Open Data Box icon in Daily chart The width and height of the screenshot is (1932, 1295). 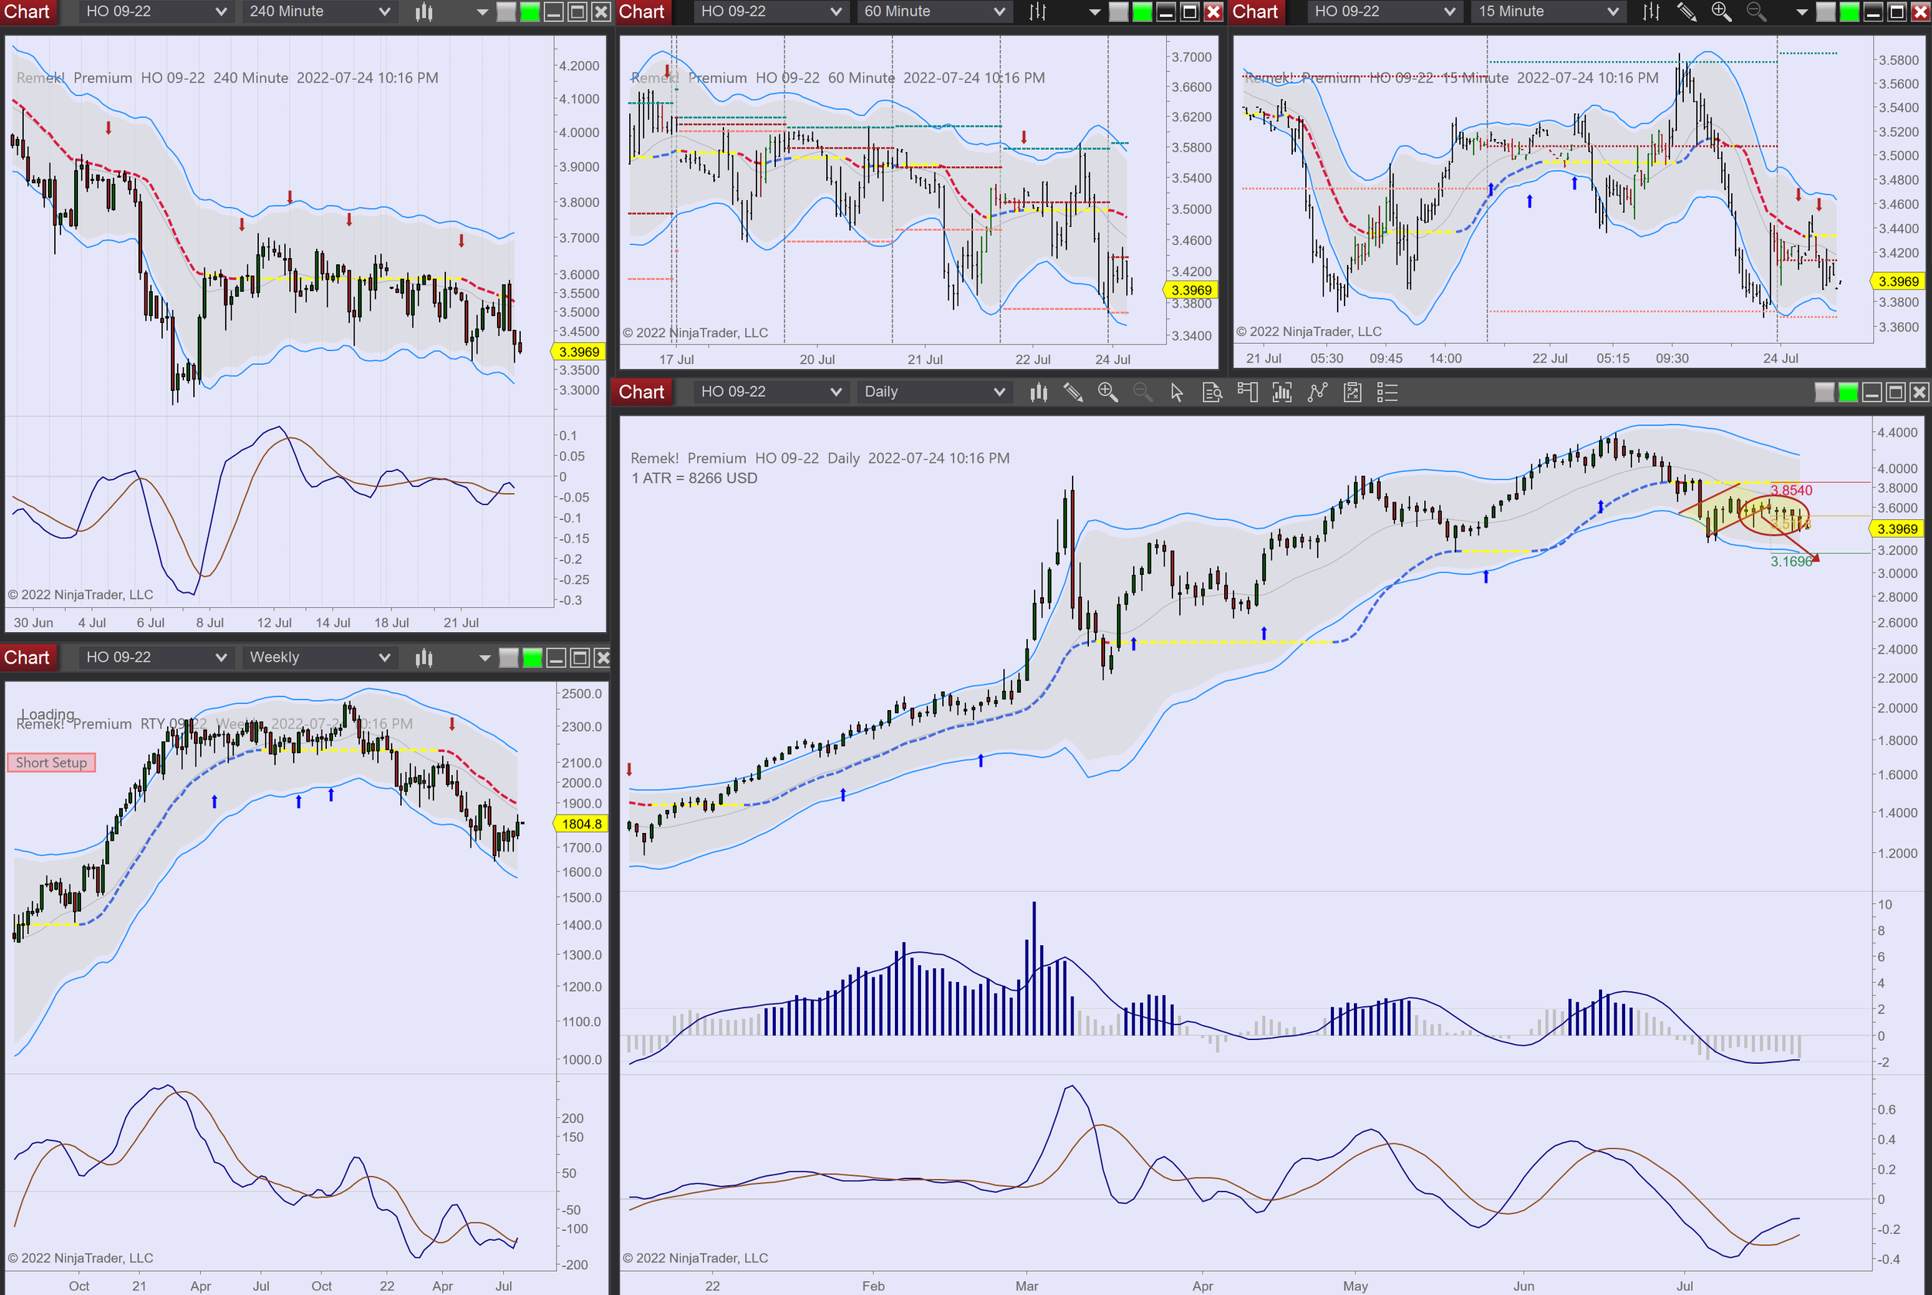(1212, 393)
